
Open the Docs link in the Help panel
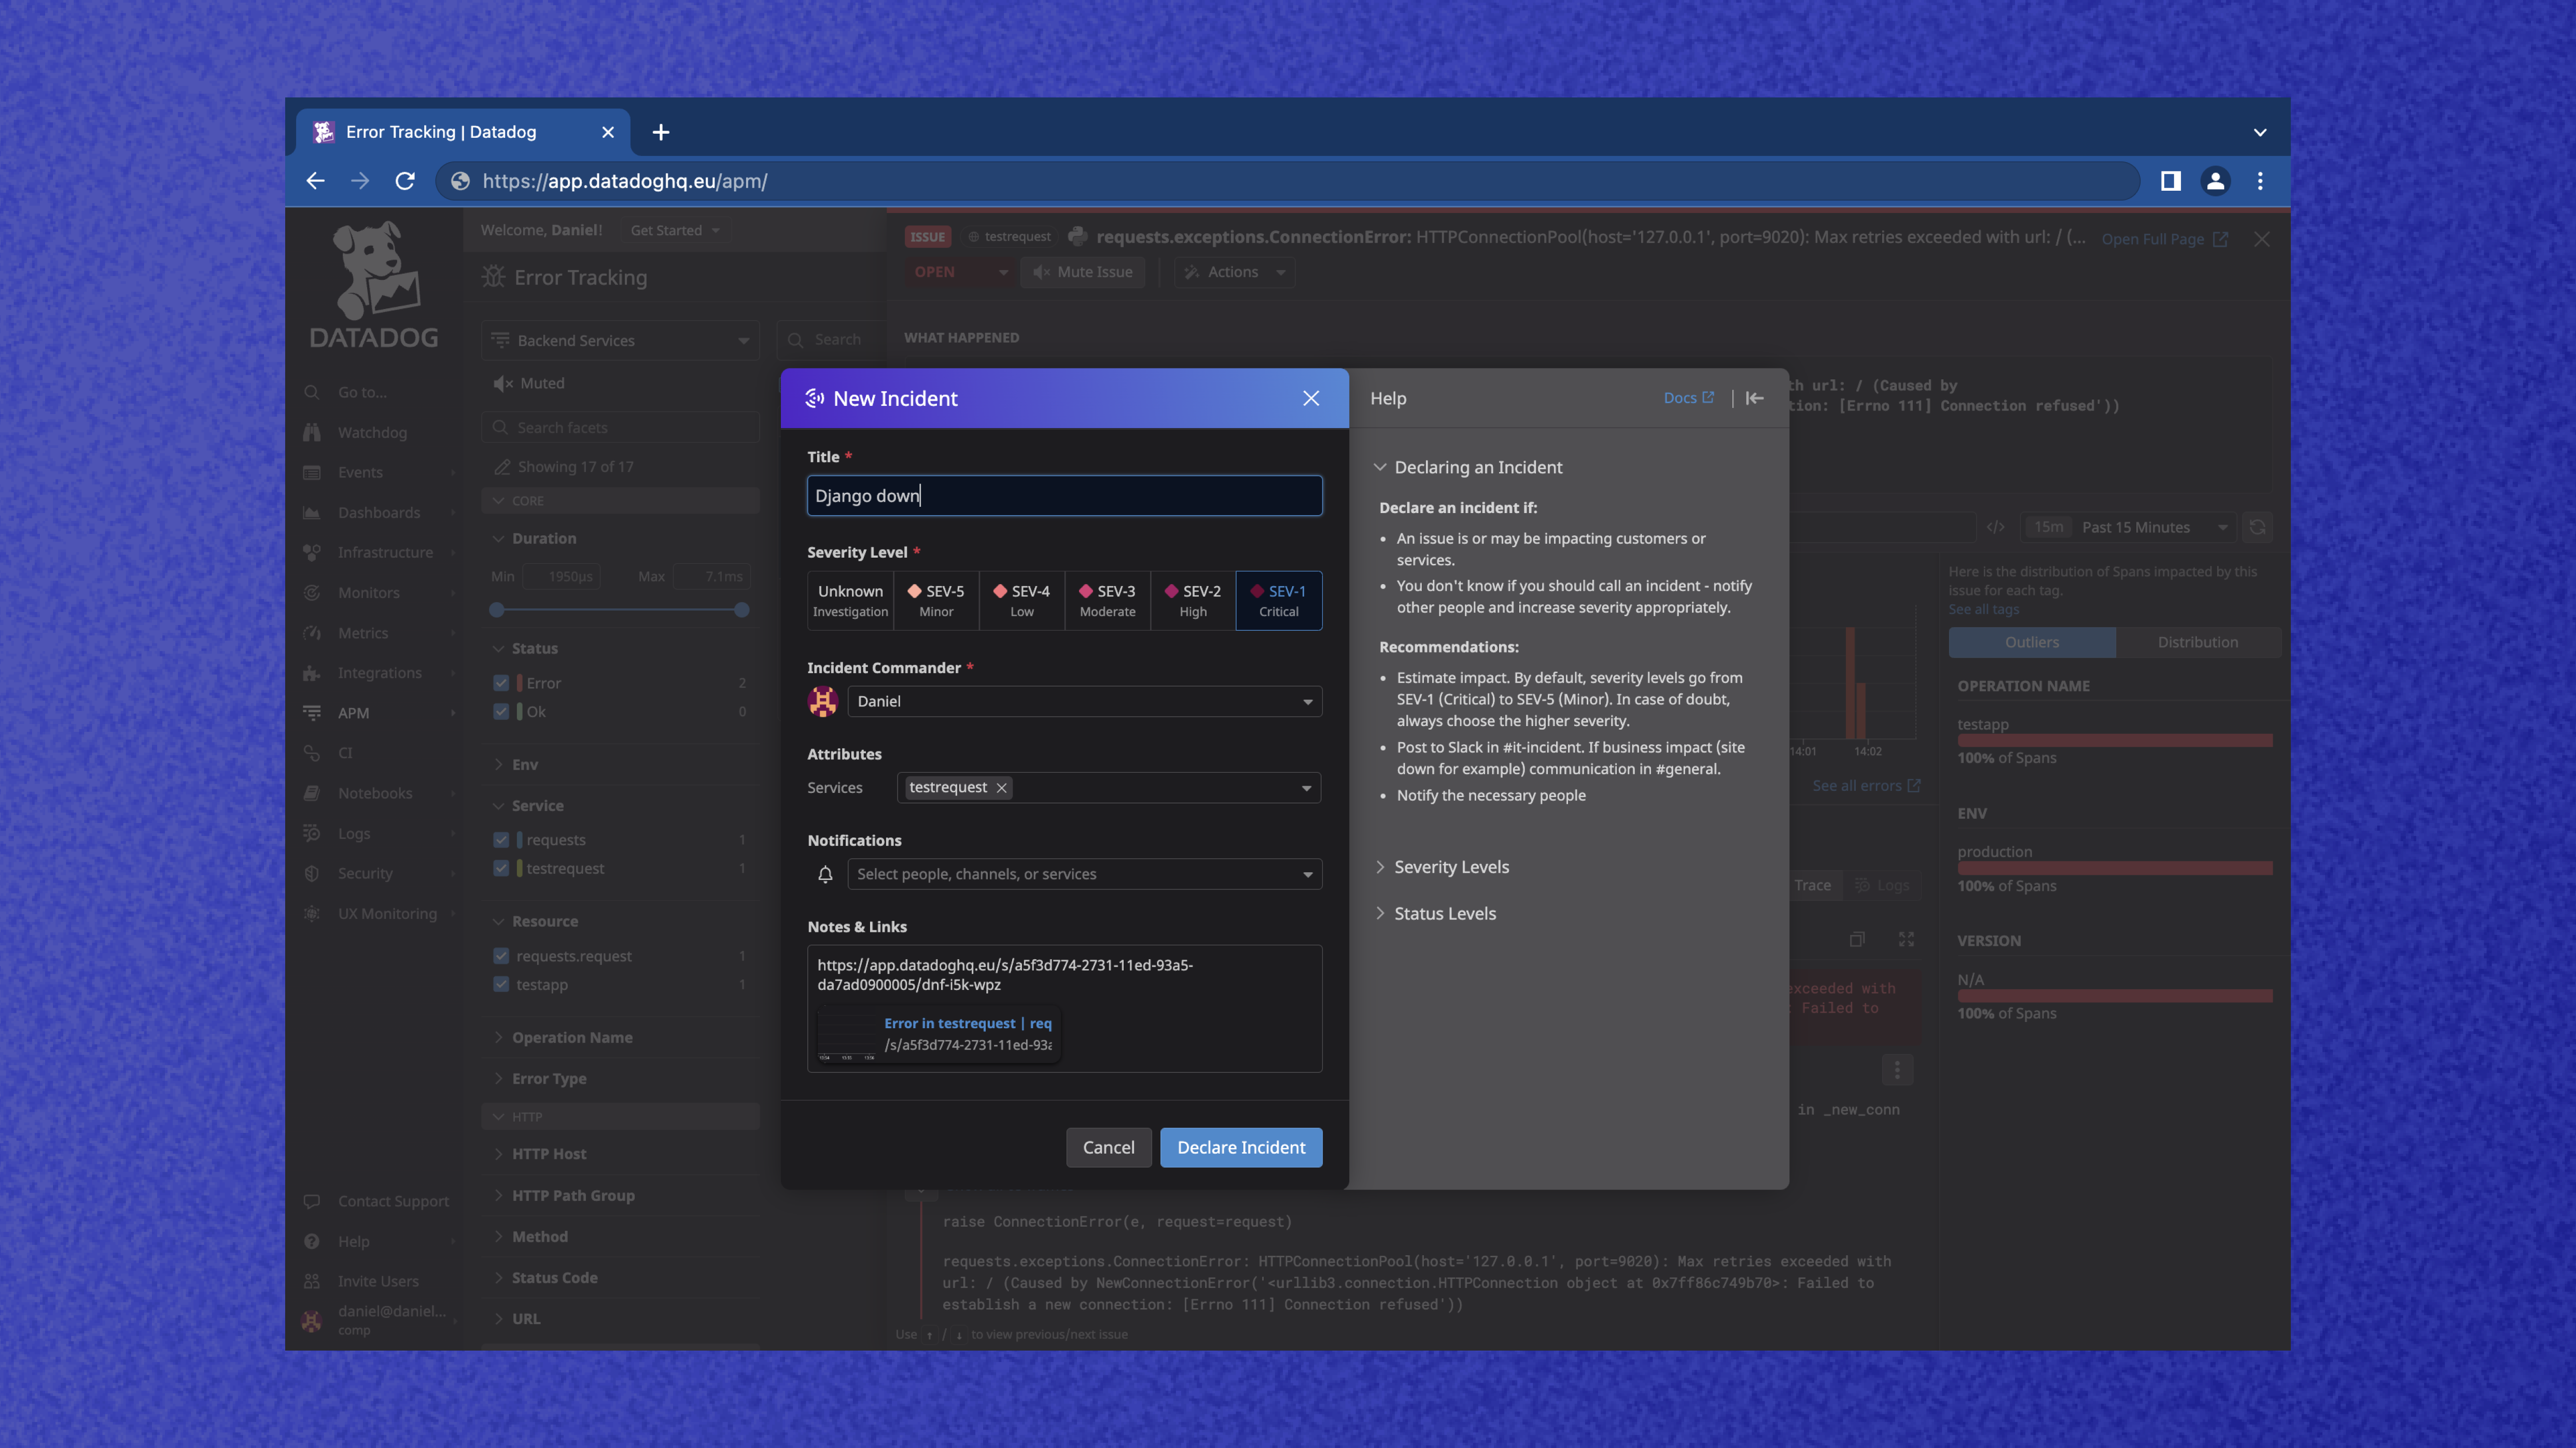click(x=1688, y=397)
